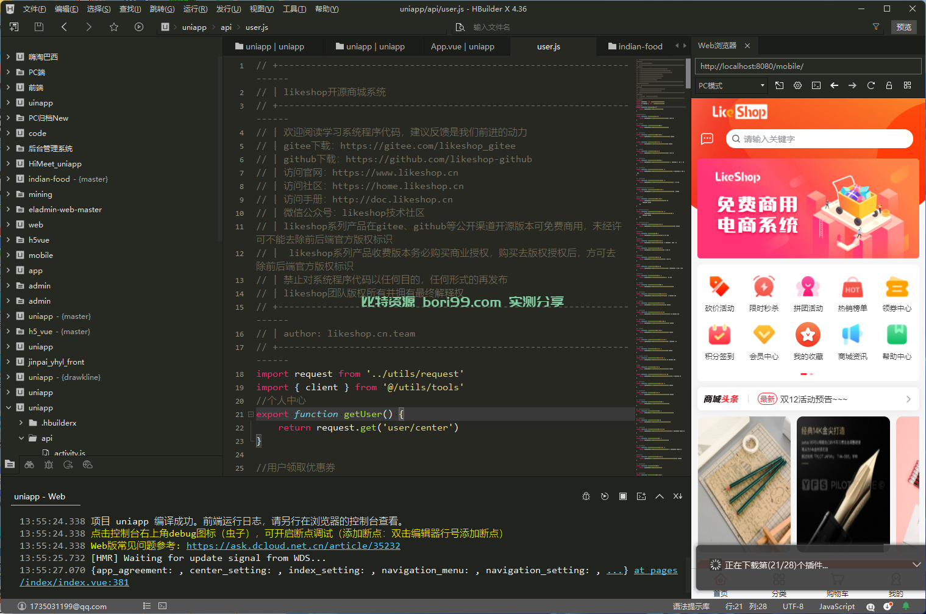Image resolution: width=926 pixels, height=614 pixels.
Task: Fold the getUser function at line 21
Action: (251, 415)
